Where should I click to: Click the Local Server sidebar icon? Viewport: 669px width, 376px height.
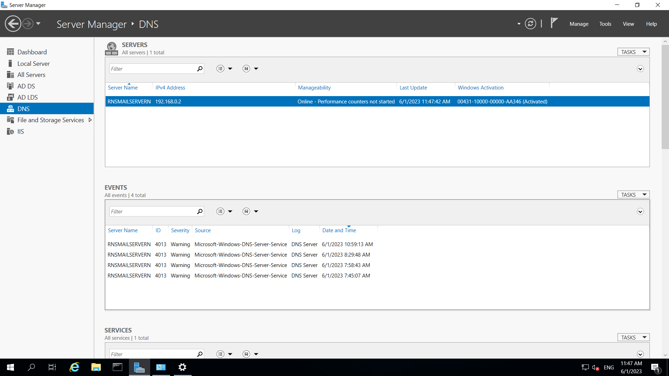(10, 63)
